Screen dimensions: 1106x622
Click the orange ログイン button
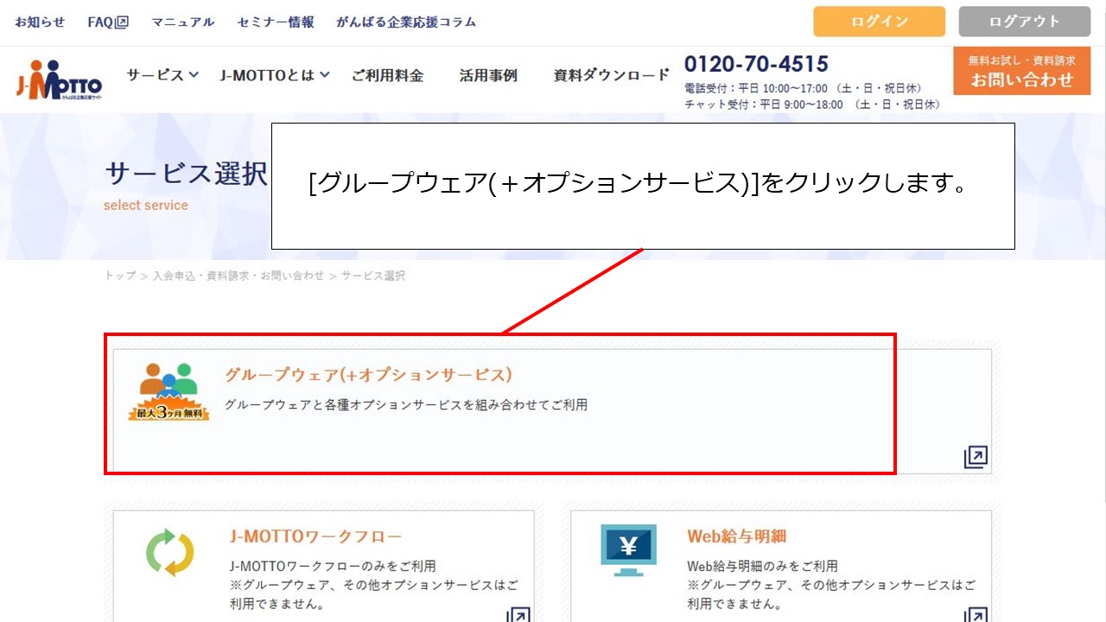tap(880, 22)
